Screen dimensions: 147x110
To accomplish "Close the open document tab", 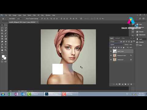I will point(37,22).
